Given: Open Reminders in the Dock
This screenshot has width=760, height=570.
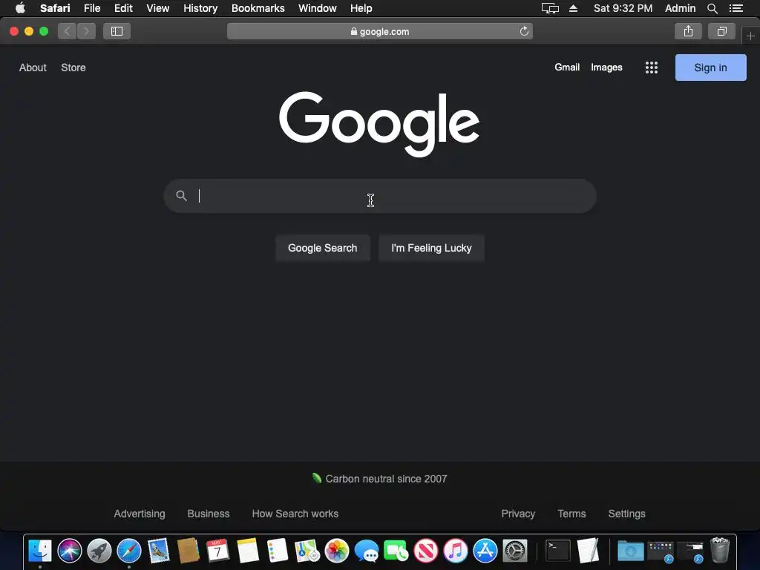Looking at the screenshot, I should [278, 551].
